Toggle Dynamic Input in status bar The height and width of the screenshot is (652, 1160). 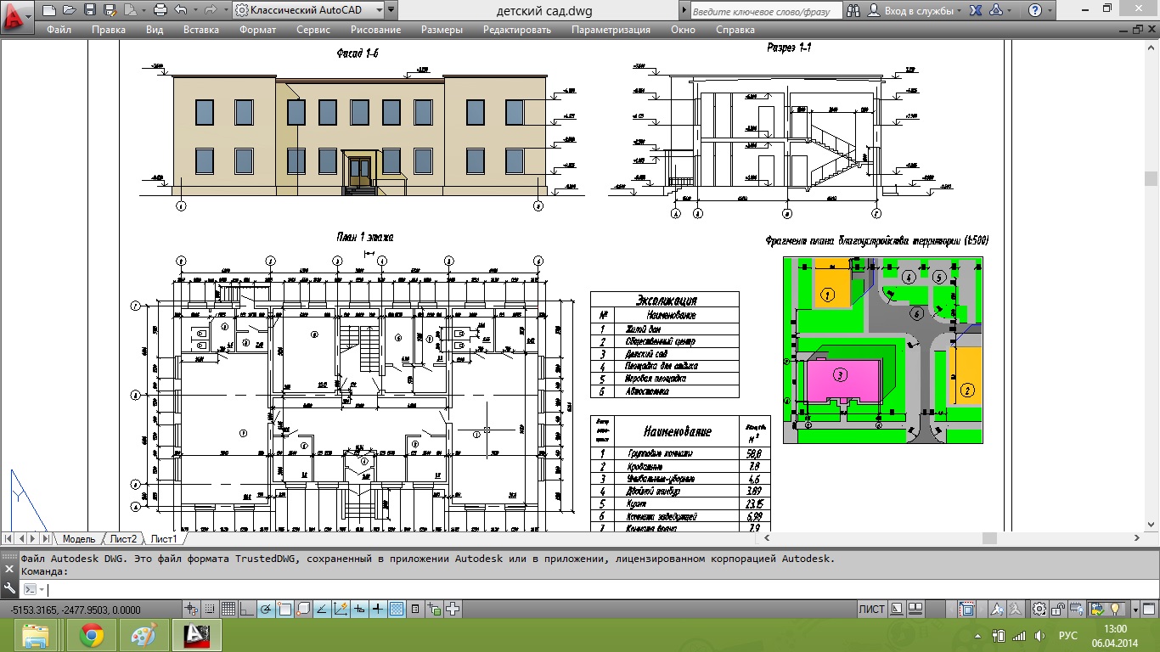pyautogui.click(x=359, y=609)
